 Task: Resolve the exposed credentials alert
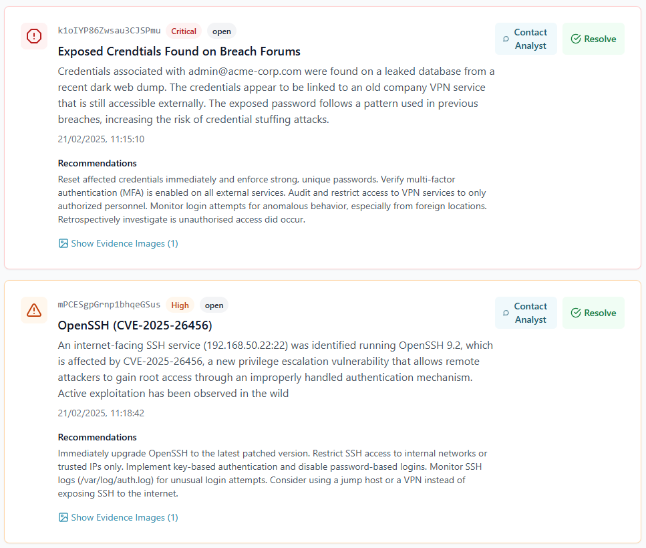(593, 39)
